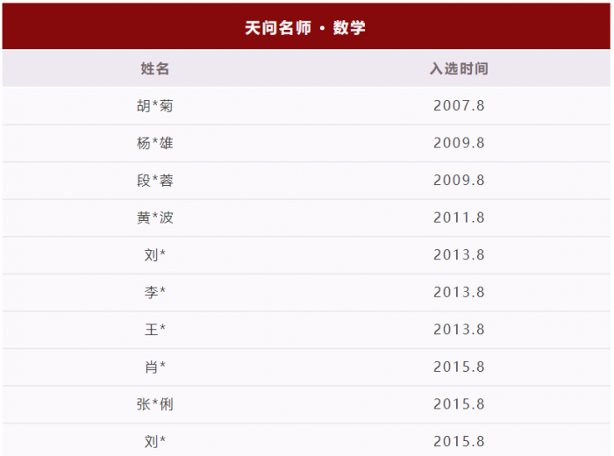This screenshot has width=614, height=456.
Task: Click the 入选时间 column header
Action: pos(459,68)
